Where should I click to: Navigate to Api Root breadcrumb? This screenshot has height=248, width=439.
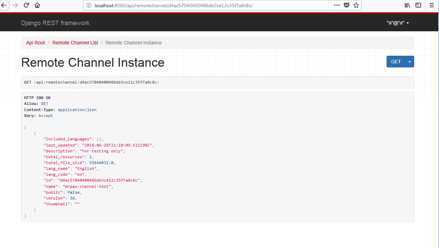(35, 43)
